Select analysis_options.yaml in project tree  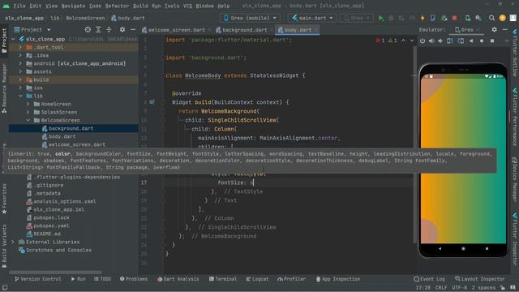tap(65, 201)
